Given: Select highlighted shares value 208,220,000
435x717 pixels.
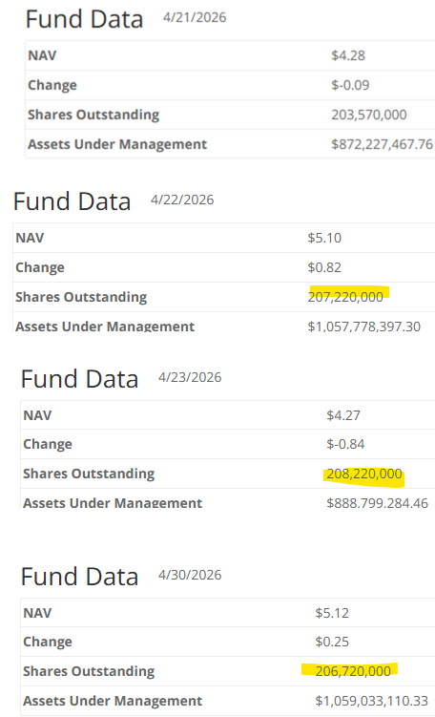Looking at the screenshot, I should pyautogui.click(x=364, y=474).
